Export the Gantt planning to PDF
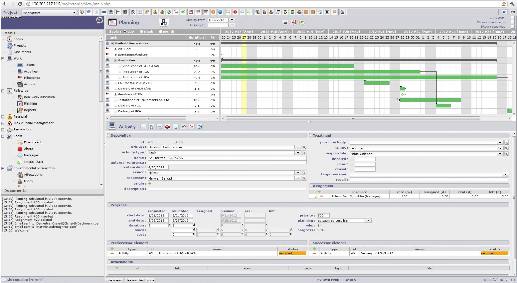This screenshot has width=517, height=283. (x=294, y=22)
